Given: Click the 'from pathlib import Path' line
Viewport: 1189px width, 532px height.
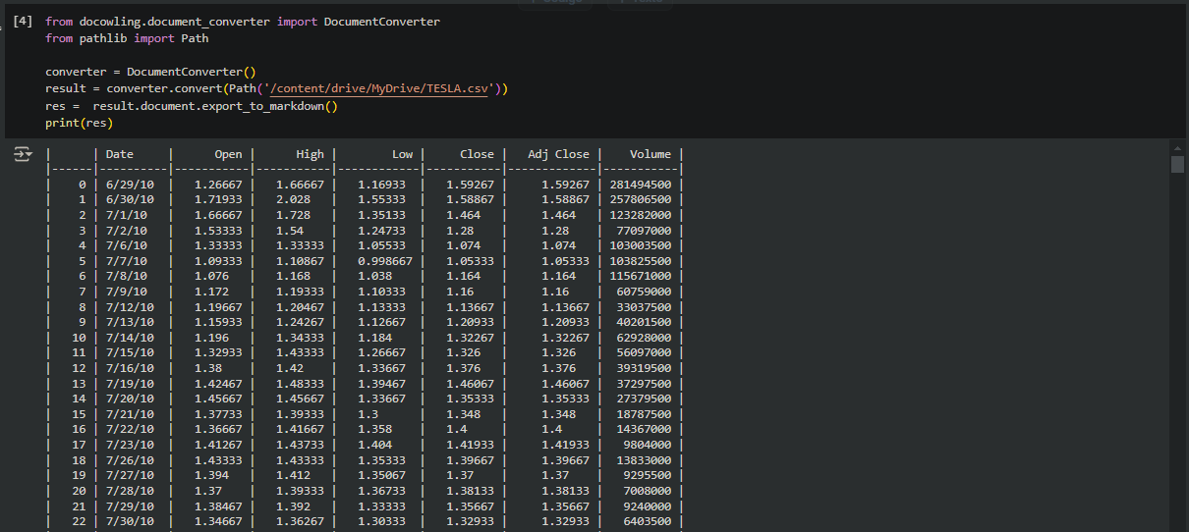Looking at the screenshot, I should pos(127,38).
